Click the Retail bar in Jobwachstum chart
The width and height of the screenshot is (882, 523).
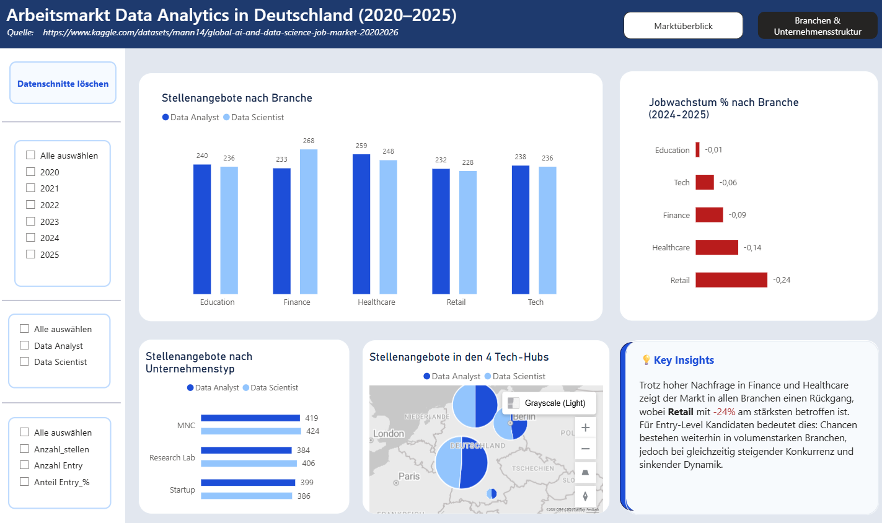click(x=732, y=279)
